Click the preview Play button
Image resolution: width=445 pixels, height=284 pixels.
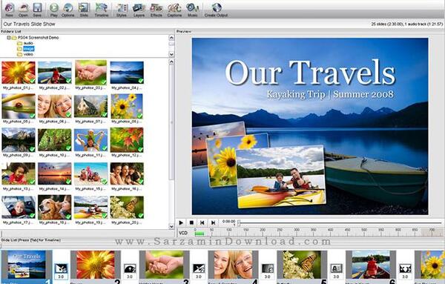181,222
